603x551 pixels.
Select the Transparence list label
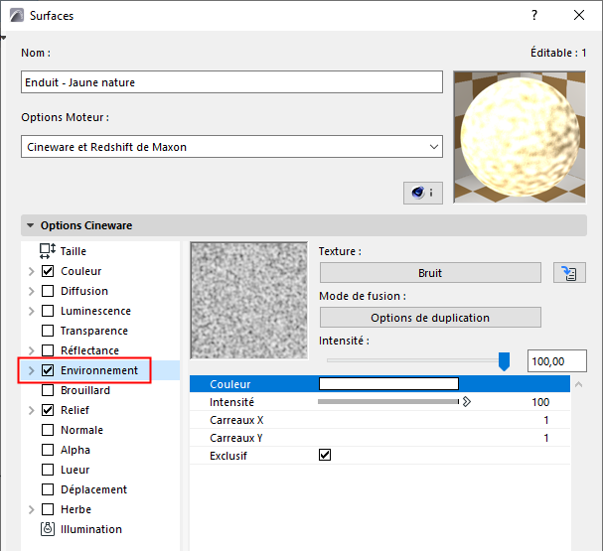[x=94, y=331]
